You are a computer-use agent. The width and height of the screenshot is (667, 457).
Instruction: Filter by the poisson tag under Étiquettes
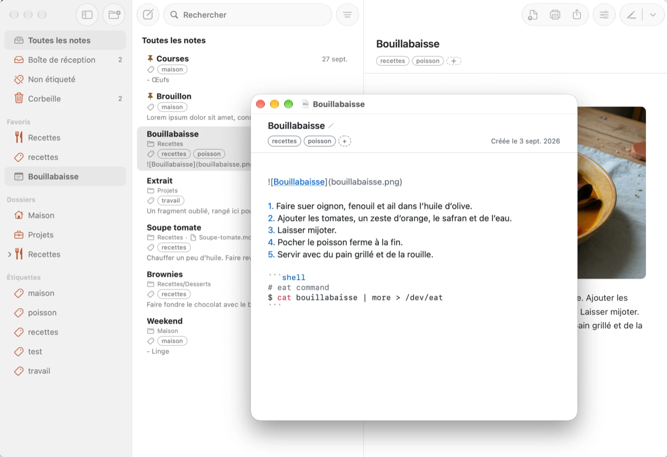pos(65,313)
